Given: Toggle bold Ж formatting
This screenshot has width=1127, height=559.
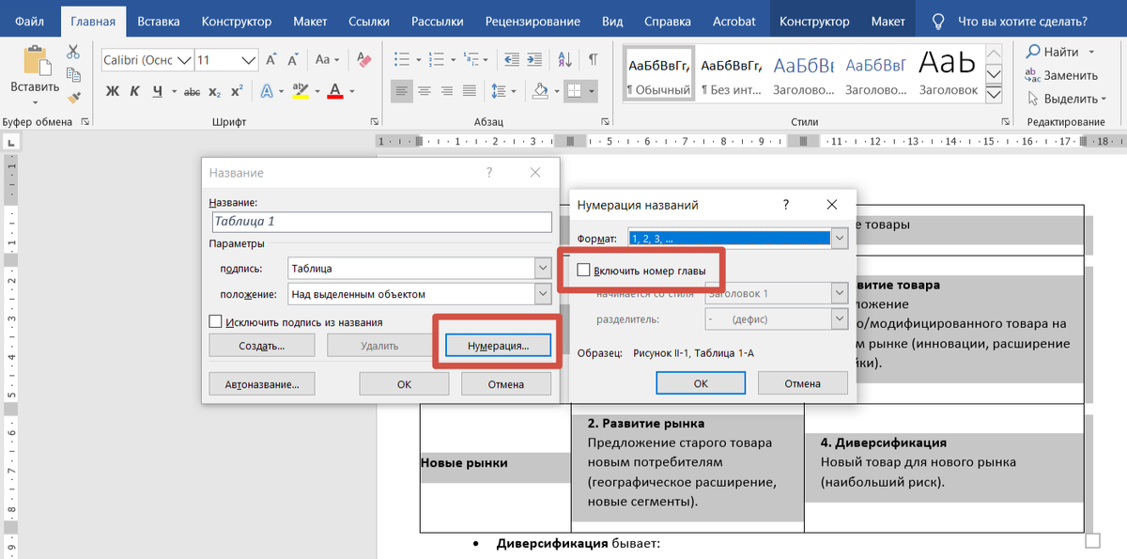Looking at the screenshot, I should click(113, 91).
